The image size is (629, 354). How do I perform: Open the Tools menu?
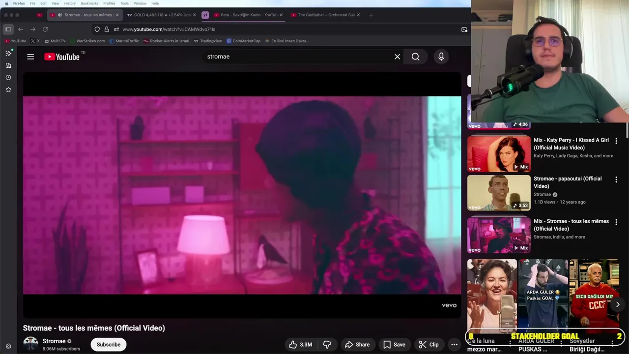pyautogui.click(x=124, y=3)
